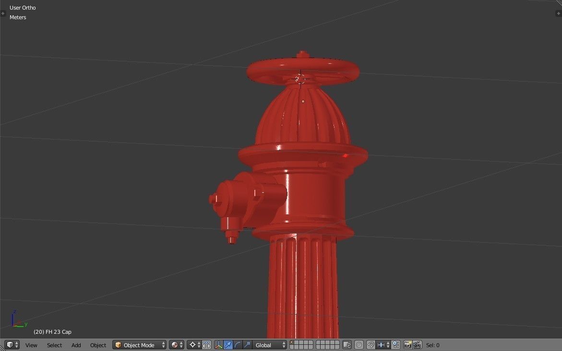
Task: Open the Select menu
Action: tap(54, 345)
